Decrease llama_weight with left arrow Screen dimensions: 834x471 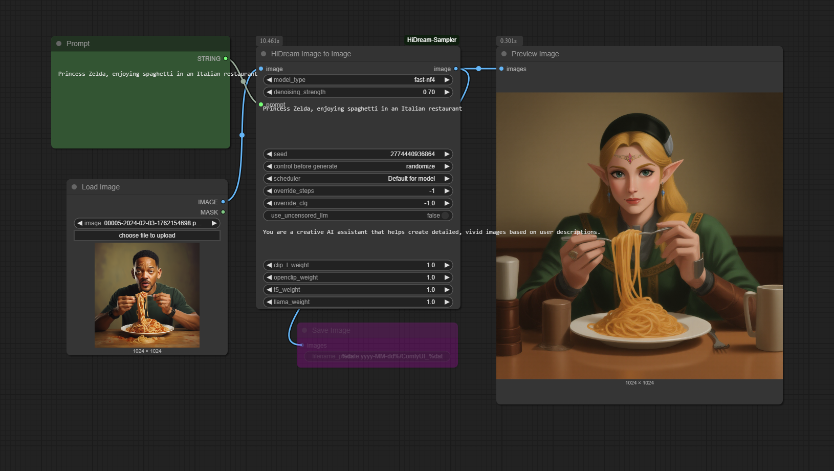(x=269, y=302)
